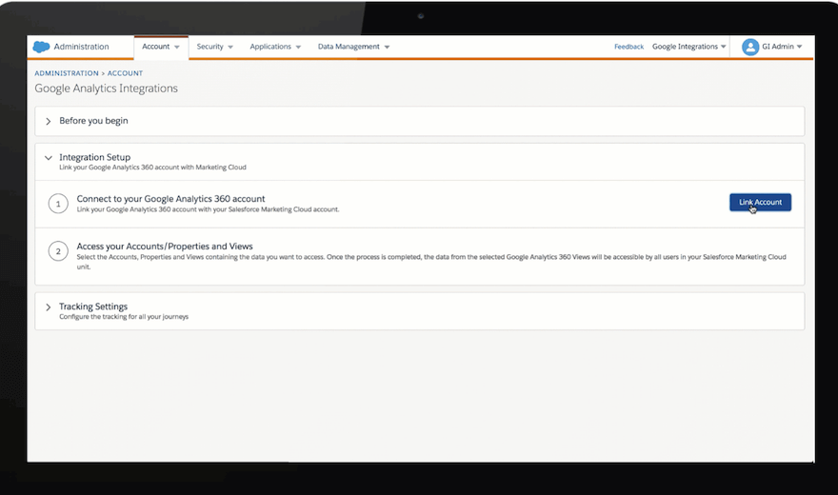Click the Link Account button

(x=760, y=202)
